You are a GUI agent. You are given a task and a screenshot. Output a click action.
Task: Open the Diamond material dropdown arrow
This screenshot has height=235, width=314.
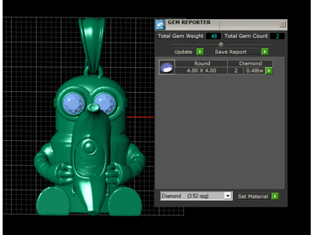click(228, 196)
